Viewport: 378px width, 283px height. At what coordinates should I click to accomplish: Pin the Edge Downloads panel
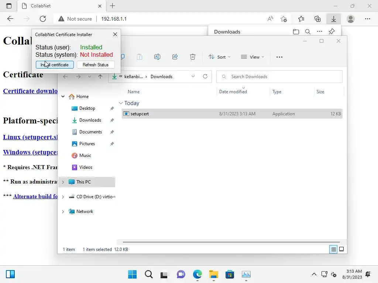[x=332, y=32]
